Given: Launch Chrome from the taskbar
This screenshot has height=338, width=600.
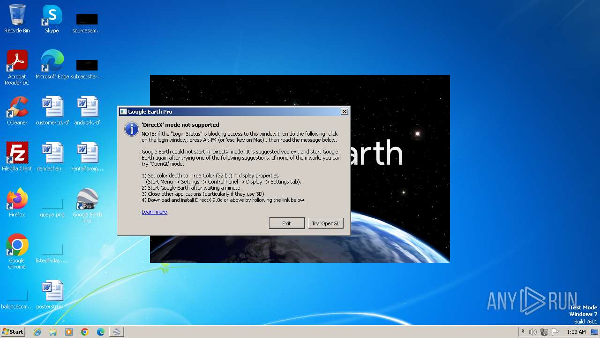Looking at the screenshot, I should [x=85, y=332].
